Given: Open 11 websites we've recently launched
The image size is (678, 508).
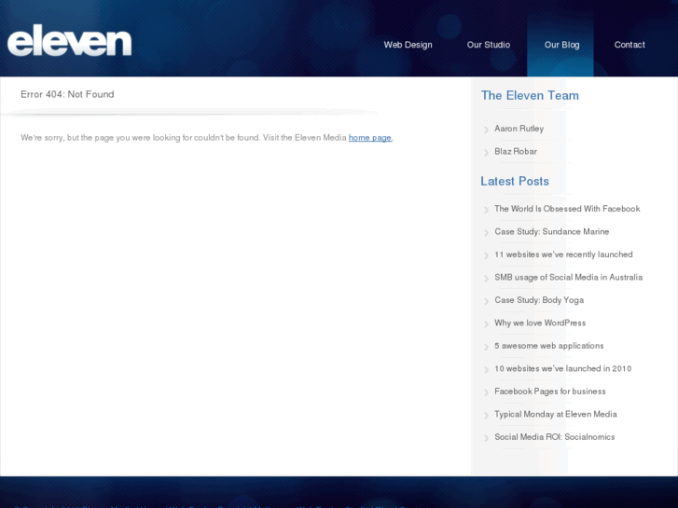Looking at the screenshot, I should click(x=563, y=254).
